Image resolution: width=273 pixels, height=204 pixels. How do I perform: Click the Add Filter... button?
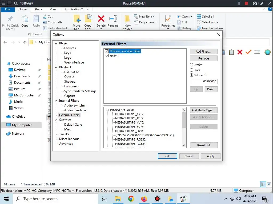click(204, 52)
